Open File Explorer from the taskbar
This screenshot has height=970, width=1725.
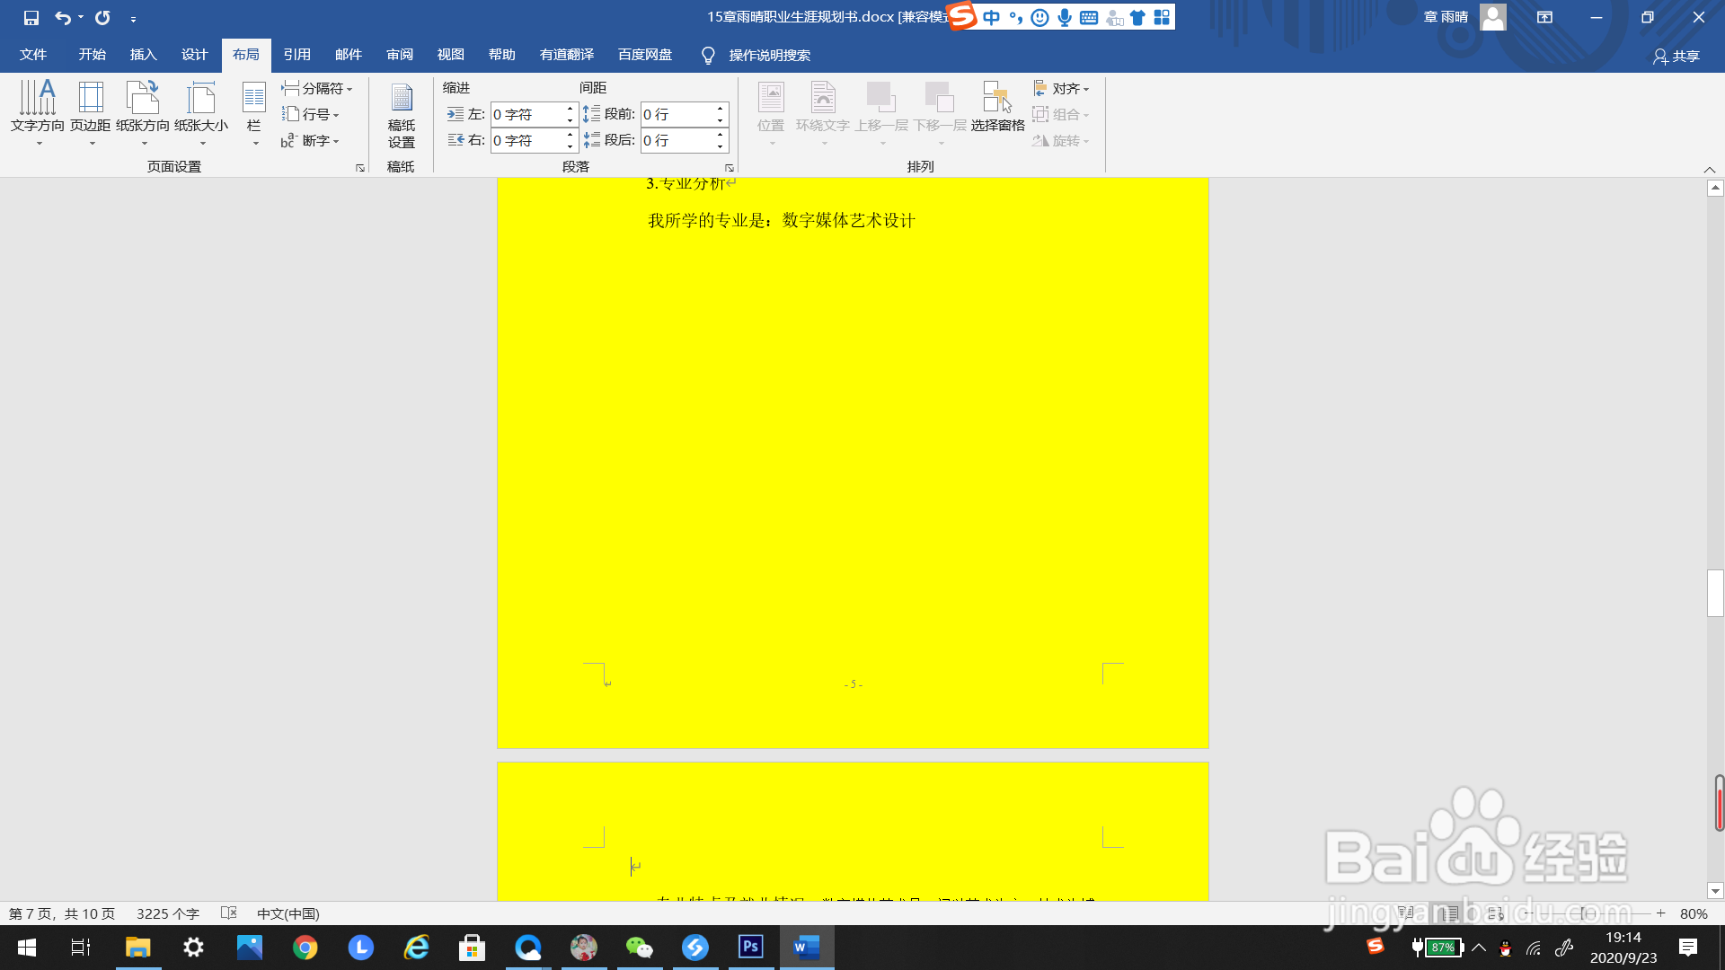(137, 947)
